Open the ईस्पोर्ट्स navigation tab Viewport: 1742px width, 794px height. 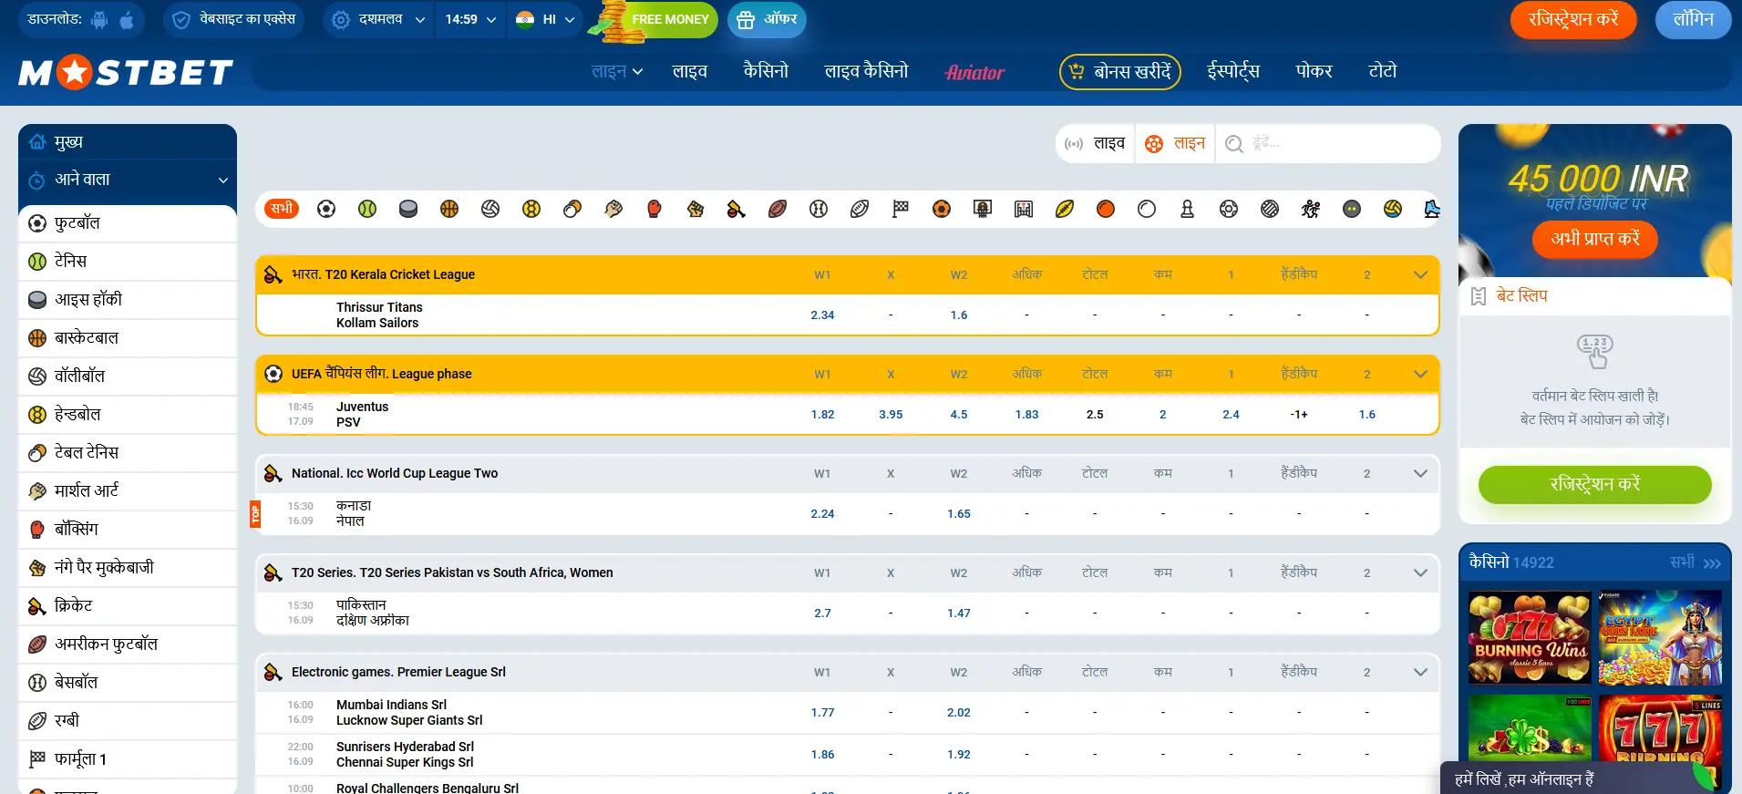pyautogui.click(x=1233, y=71)
